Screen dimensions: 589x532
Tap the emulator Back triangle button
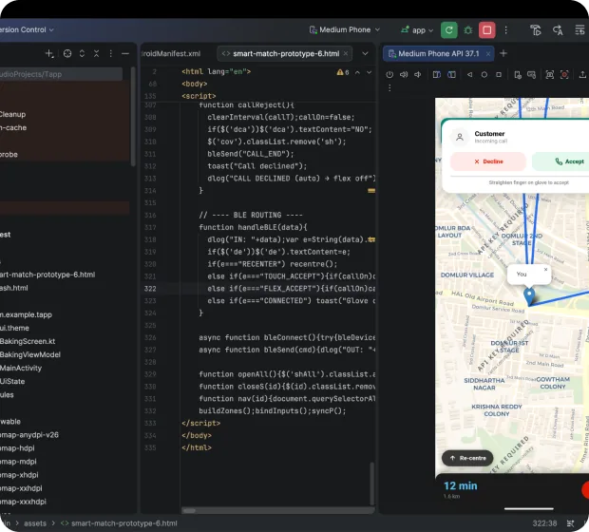coord(470,74)
